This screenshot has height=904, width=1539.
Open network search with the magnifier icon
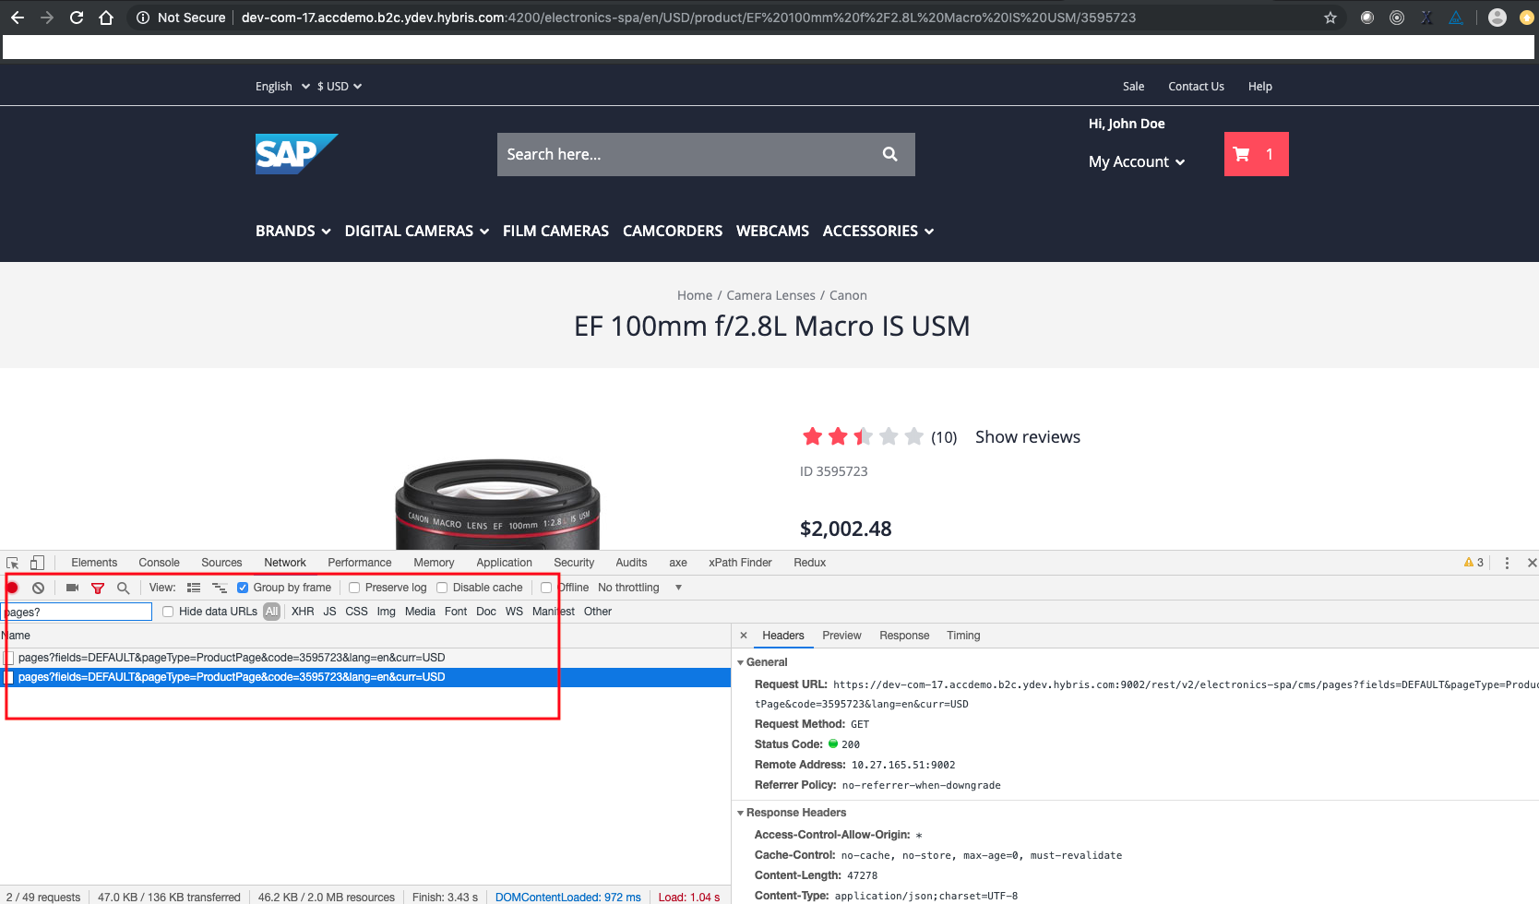click(x=123, y=588)
